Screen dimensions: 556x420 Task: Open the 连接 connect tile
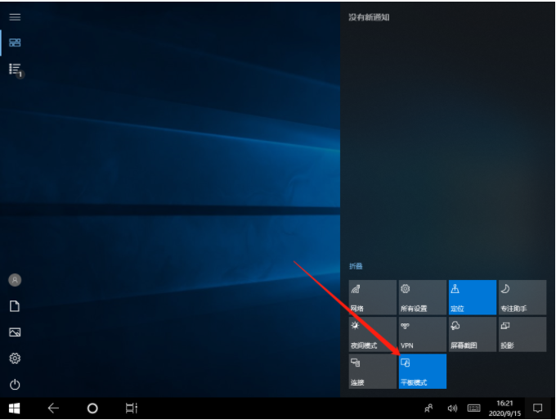[373, 372]
